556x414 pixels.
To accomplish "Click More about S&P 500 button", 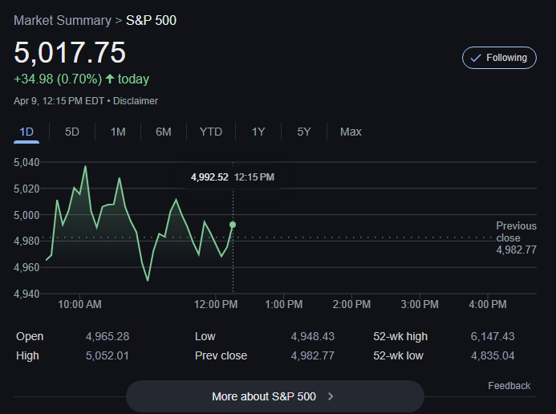I will point(275,396).
